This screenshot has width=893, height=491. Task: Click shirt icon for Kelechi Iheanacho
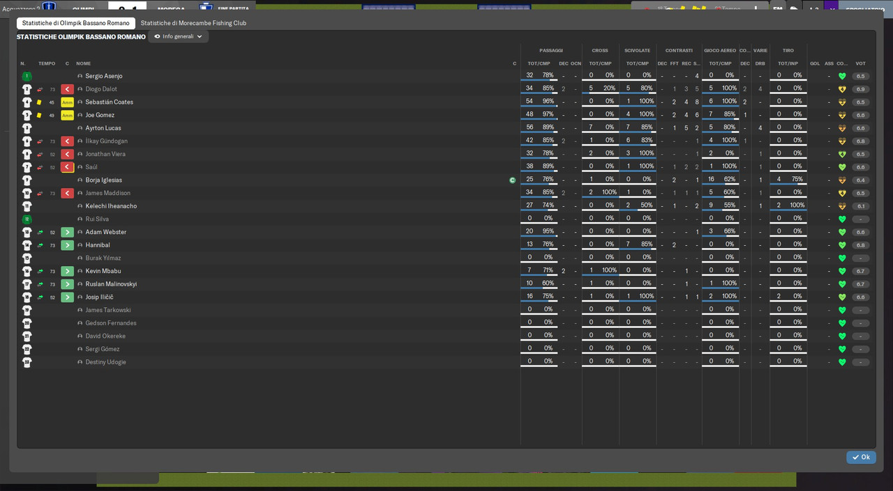[27, 206]
